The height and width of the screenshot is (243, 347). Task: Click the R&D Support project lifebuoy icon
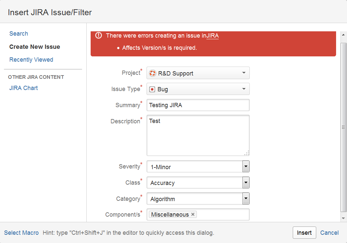(x=152, y=73)
